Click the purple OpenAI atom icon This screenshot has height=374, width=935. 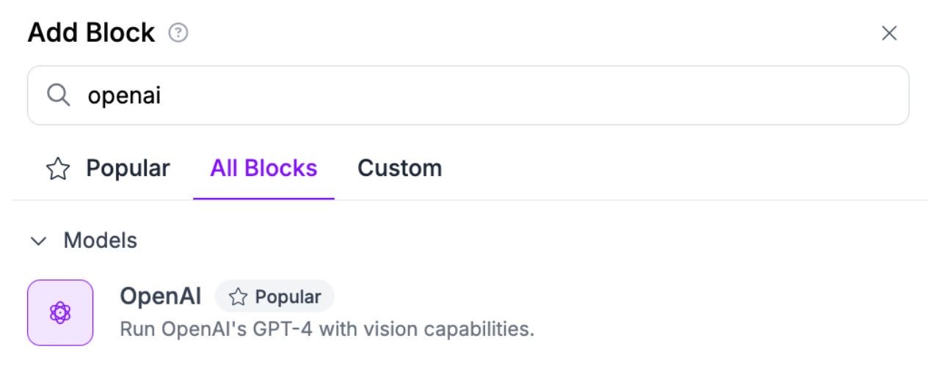tap(60, 312)
